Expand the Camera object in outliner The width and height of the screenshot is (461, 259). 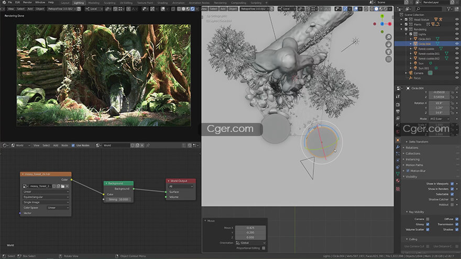point(407,73)
